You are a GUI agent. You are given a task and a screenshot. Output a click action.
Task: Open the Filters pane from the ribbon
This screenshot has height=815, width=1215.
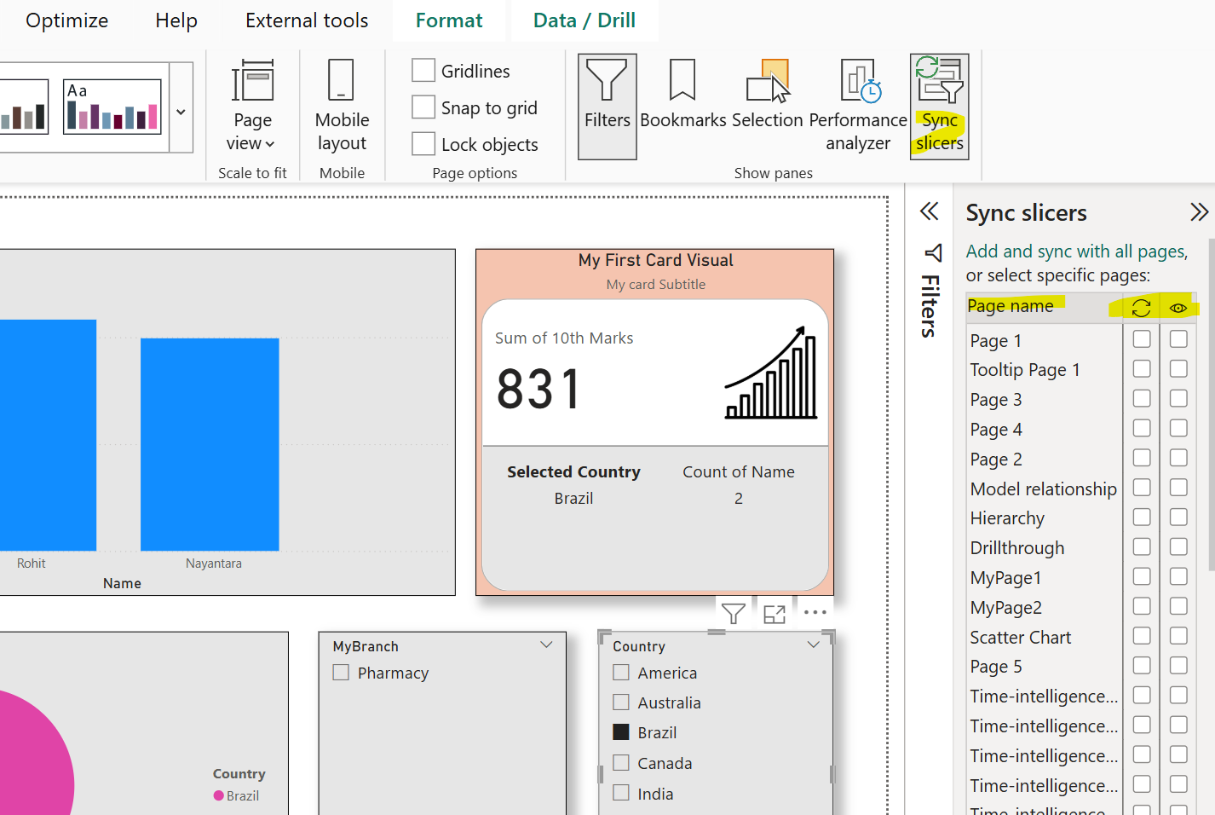(607, 106)
